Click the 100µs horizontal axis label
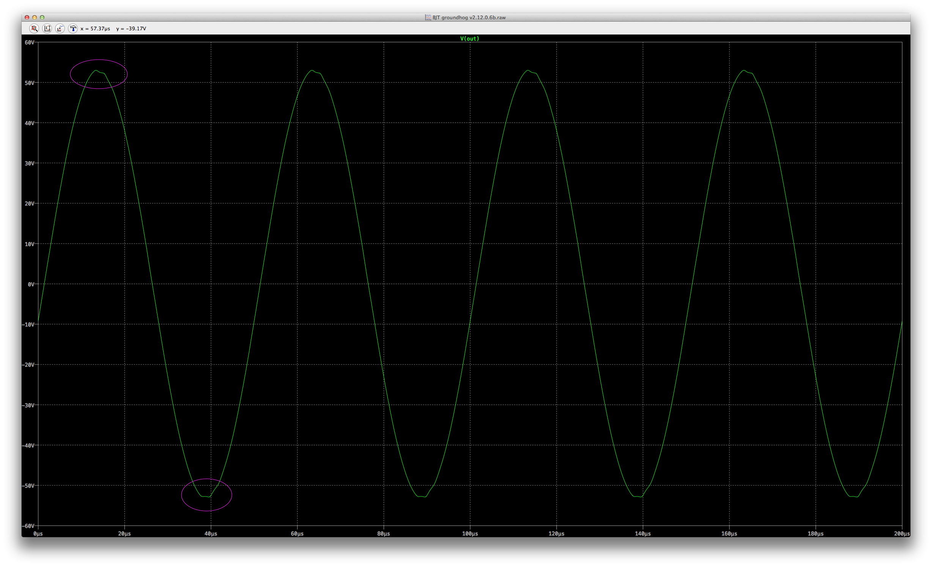Screen dimensions: 932x567 [x=470, y=534]
